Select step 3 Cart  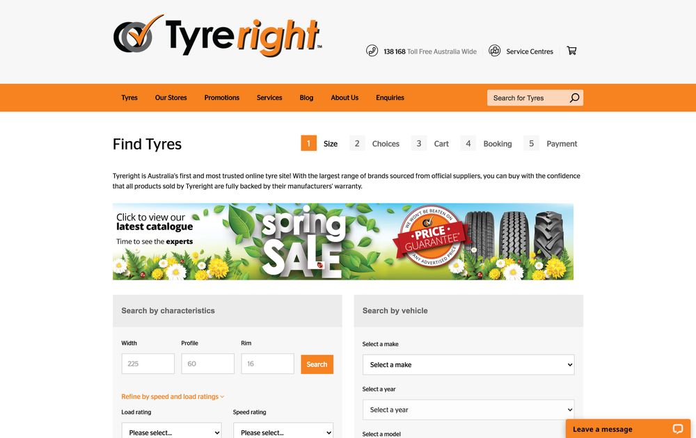point(429,143)
